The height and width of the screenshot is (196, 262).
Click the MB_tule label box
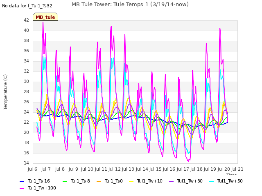45,17
